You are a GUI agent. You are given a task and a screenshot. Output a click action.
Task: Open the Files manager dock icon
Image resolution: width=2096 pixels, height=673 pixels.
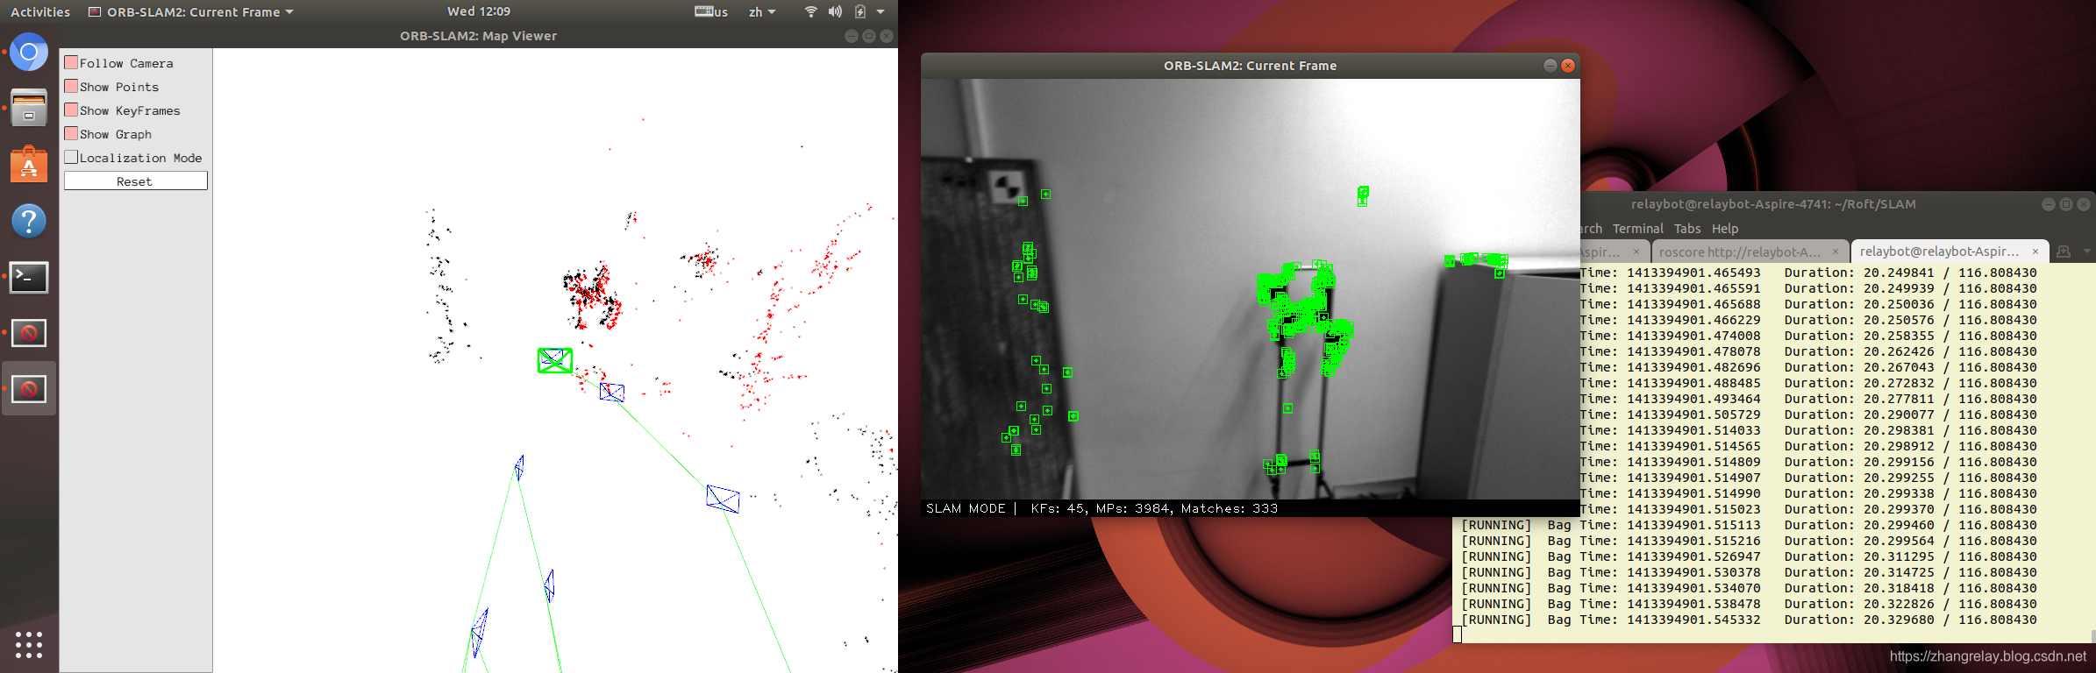pyautogui.click(x=29, y=108)
